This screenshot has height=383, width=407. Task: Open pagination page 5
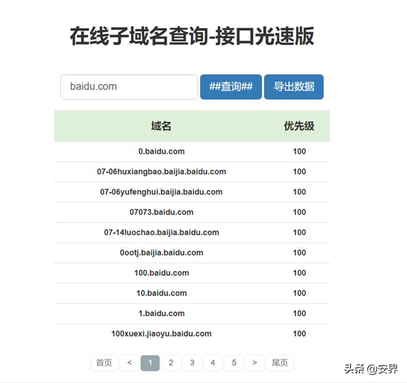coord(234,362)
